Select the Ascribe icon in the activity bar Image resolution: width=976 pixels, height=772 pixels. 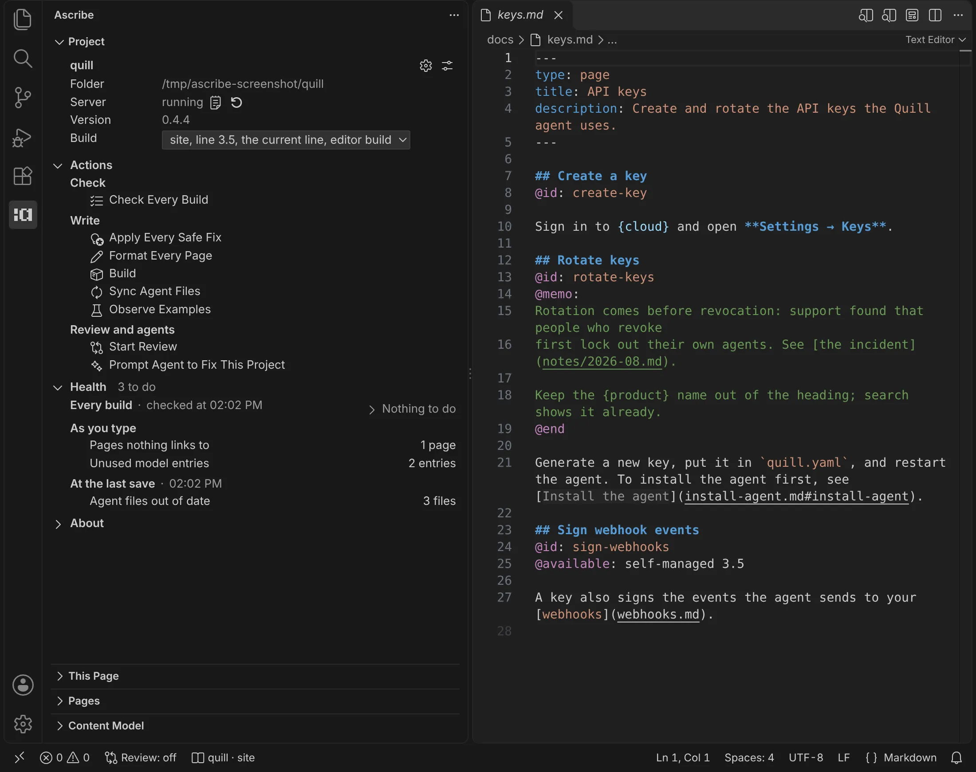pyautogui.click(x=23, y=214)
